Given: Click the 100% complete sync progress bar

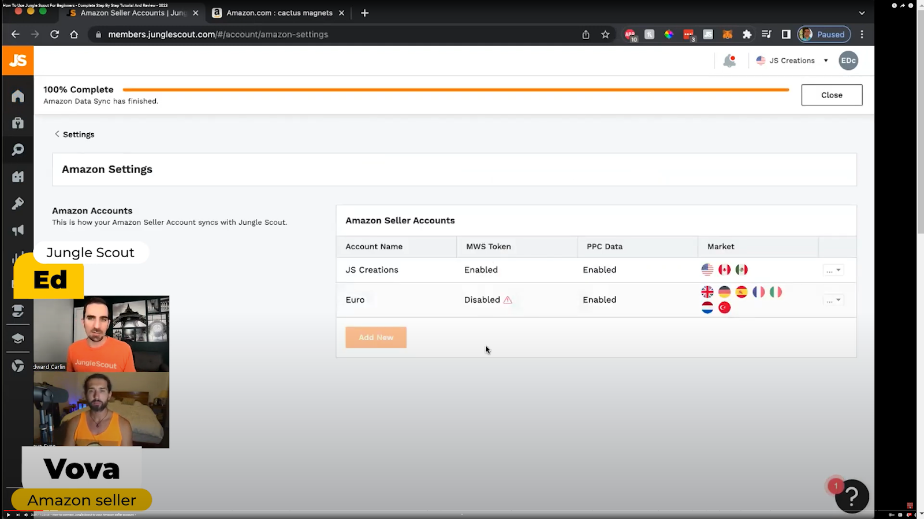Looking at the screenshot, I should pyautogui.click(x=456, y=90).
